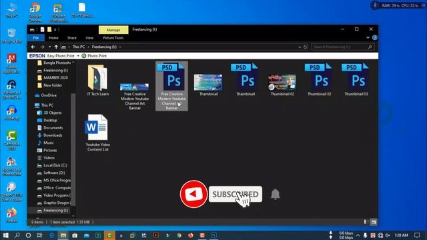Open OneDrive in the navigation pane

click(46, 95)
